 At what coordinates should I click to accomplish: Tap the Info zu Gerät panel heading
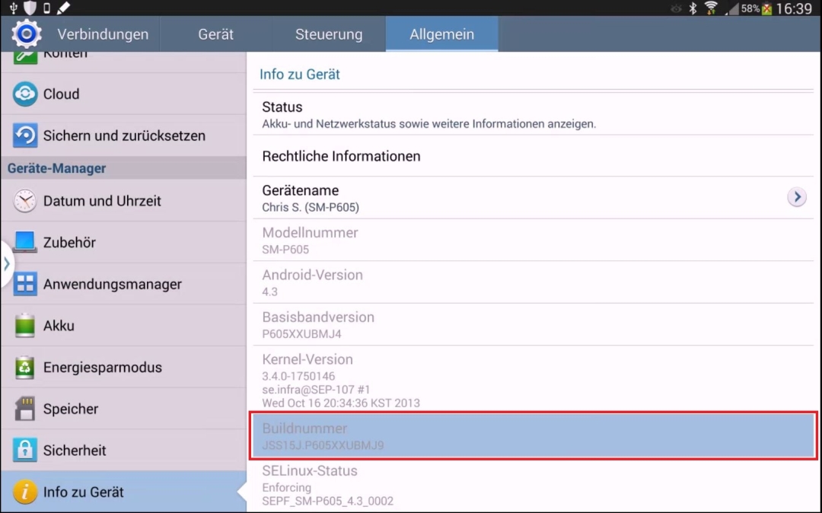(300, 75)
